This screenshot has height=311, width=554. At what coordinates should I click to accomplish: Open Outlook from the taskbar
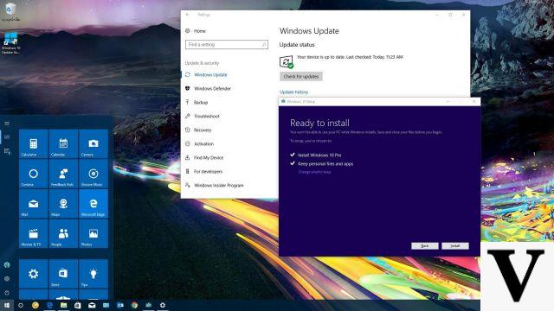[x=120, y=305]
